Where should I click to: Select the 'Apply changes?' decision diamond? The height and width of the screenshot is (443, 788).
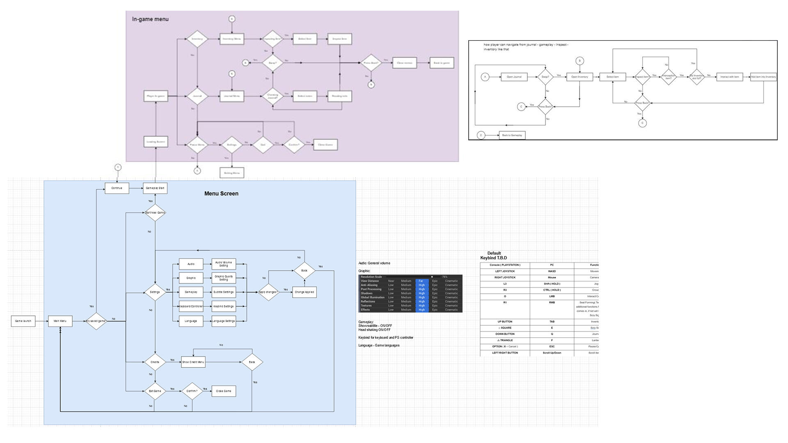(268, 292)
